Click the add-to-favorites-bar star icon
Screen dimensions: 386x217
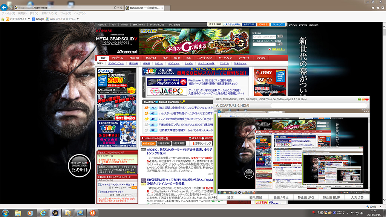tap(3, 19)
